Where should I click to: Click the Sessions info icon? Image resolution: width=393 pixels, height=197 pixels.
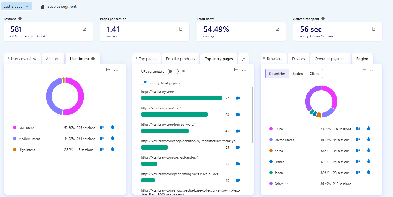20,19
